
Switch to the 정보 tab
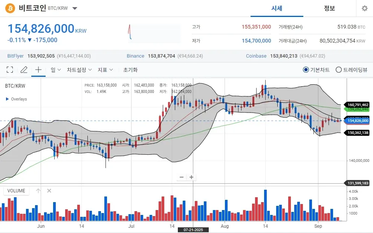coord(329,8)
